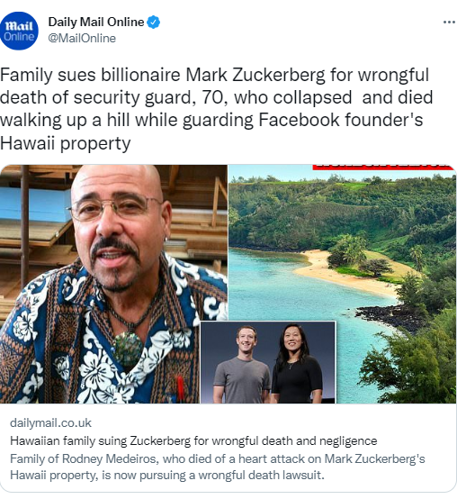Open the Mail Online profile avatar

[19, 31]
